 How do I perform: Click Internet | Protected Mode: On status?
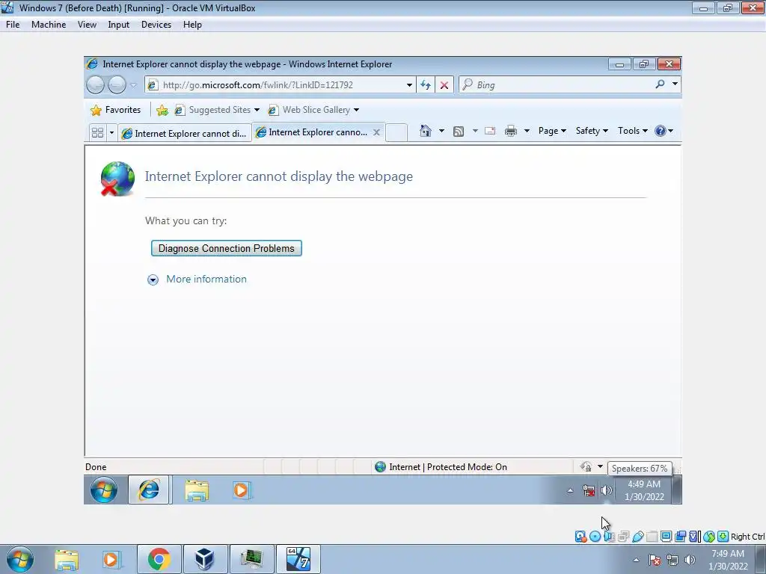tap(441, 467)
